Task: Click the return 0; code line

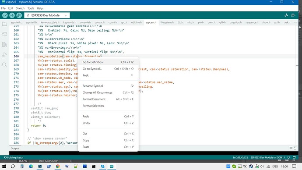Action: click(x=39, y=125)
